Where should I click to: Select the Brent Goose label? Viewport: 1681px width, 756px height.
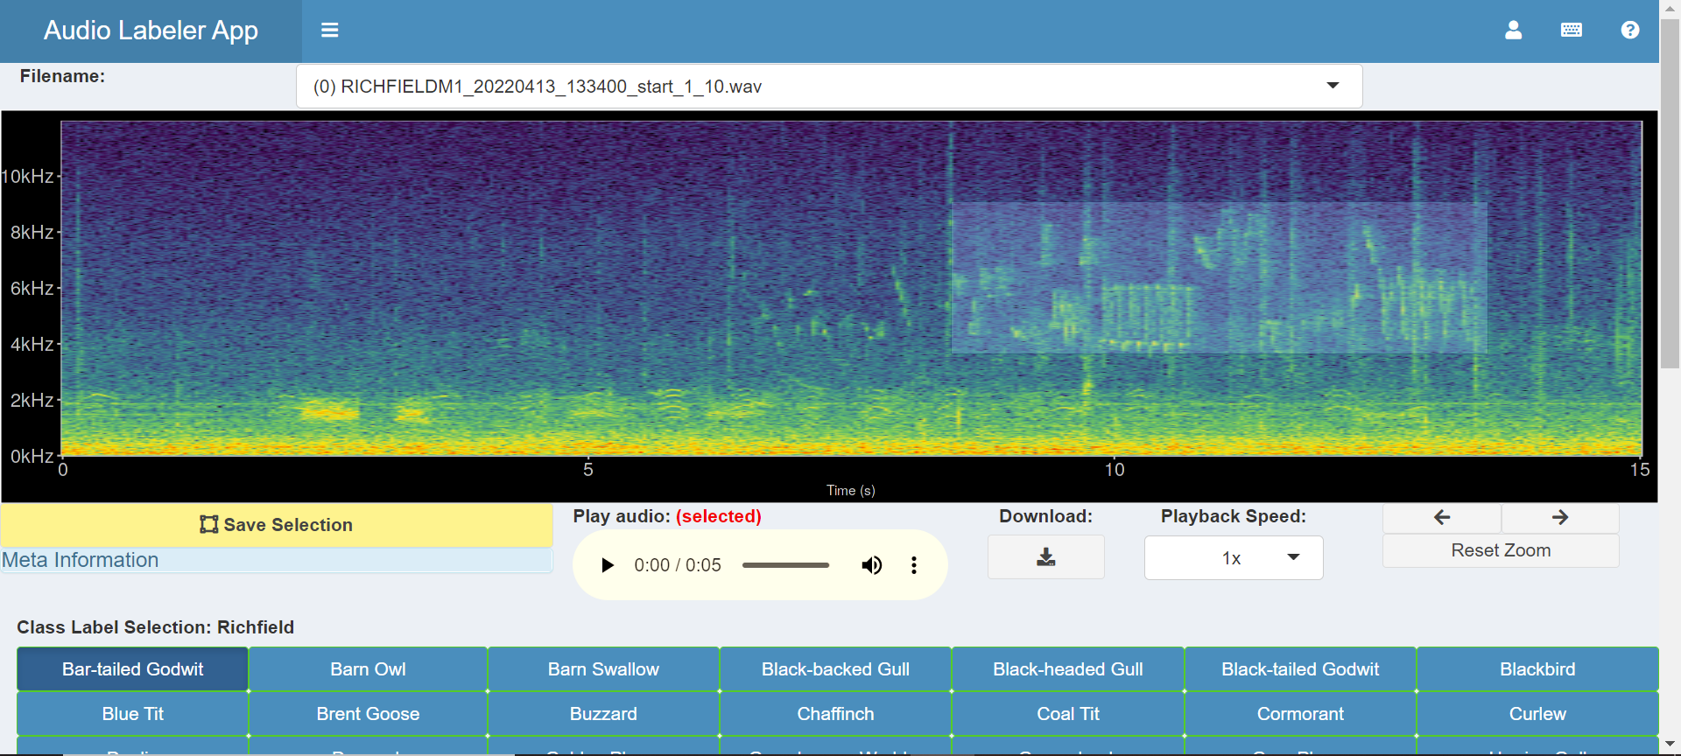368,714
